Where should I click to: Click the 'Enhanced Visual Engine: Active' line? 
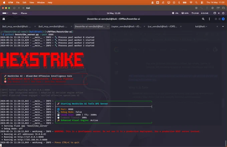click(77, 120)
